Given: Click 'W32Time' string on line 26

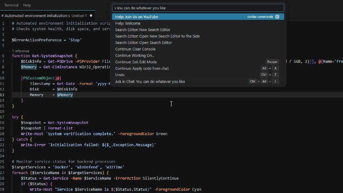Looking at the screenshot, I should click(115, 167).
